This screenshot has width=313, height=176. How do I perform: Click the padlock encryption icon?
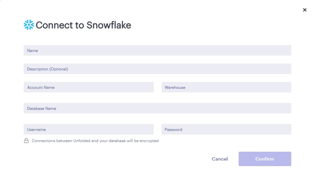point(26,141)
